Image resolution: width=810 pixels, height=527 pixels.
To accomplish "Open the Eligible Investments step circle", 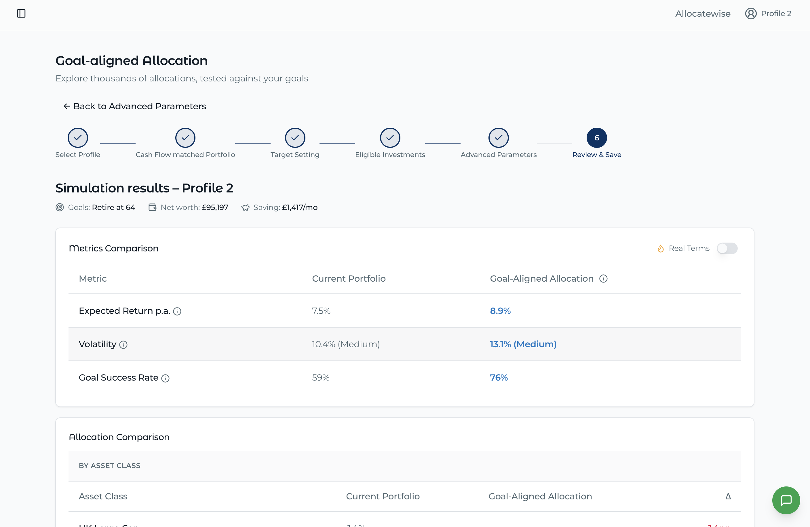I will [x=390, y=138].
